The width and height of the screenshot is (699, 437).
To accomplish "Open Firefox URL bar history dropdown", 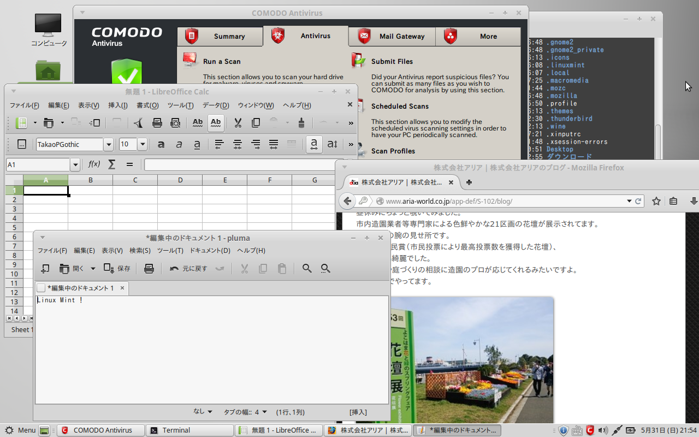I will pyautogui.click(x=629, y=201).
